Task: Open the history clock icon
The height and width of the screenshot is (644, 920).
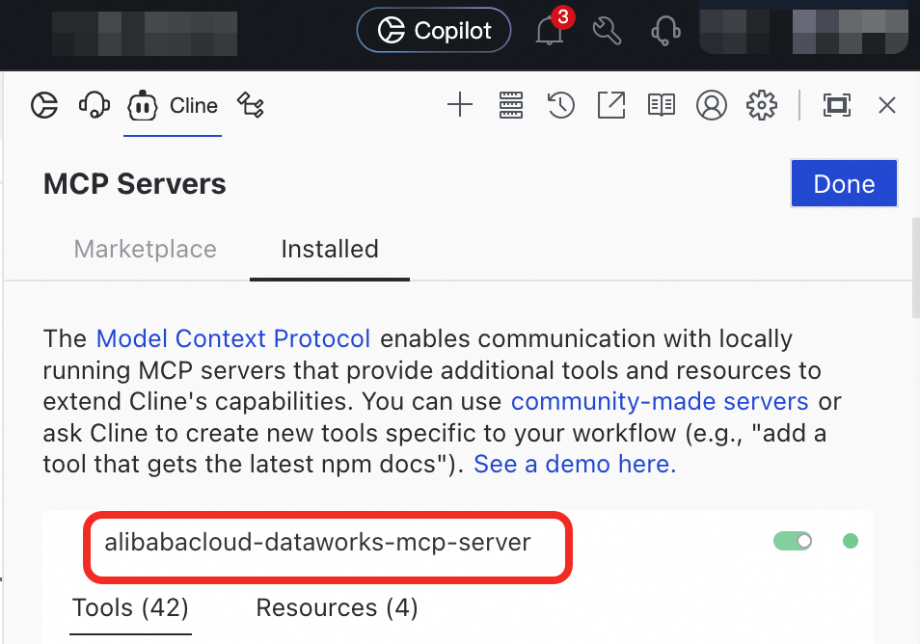Action: coord(561,106)
